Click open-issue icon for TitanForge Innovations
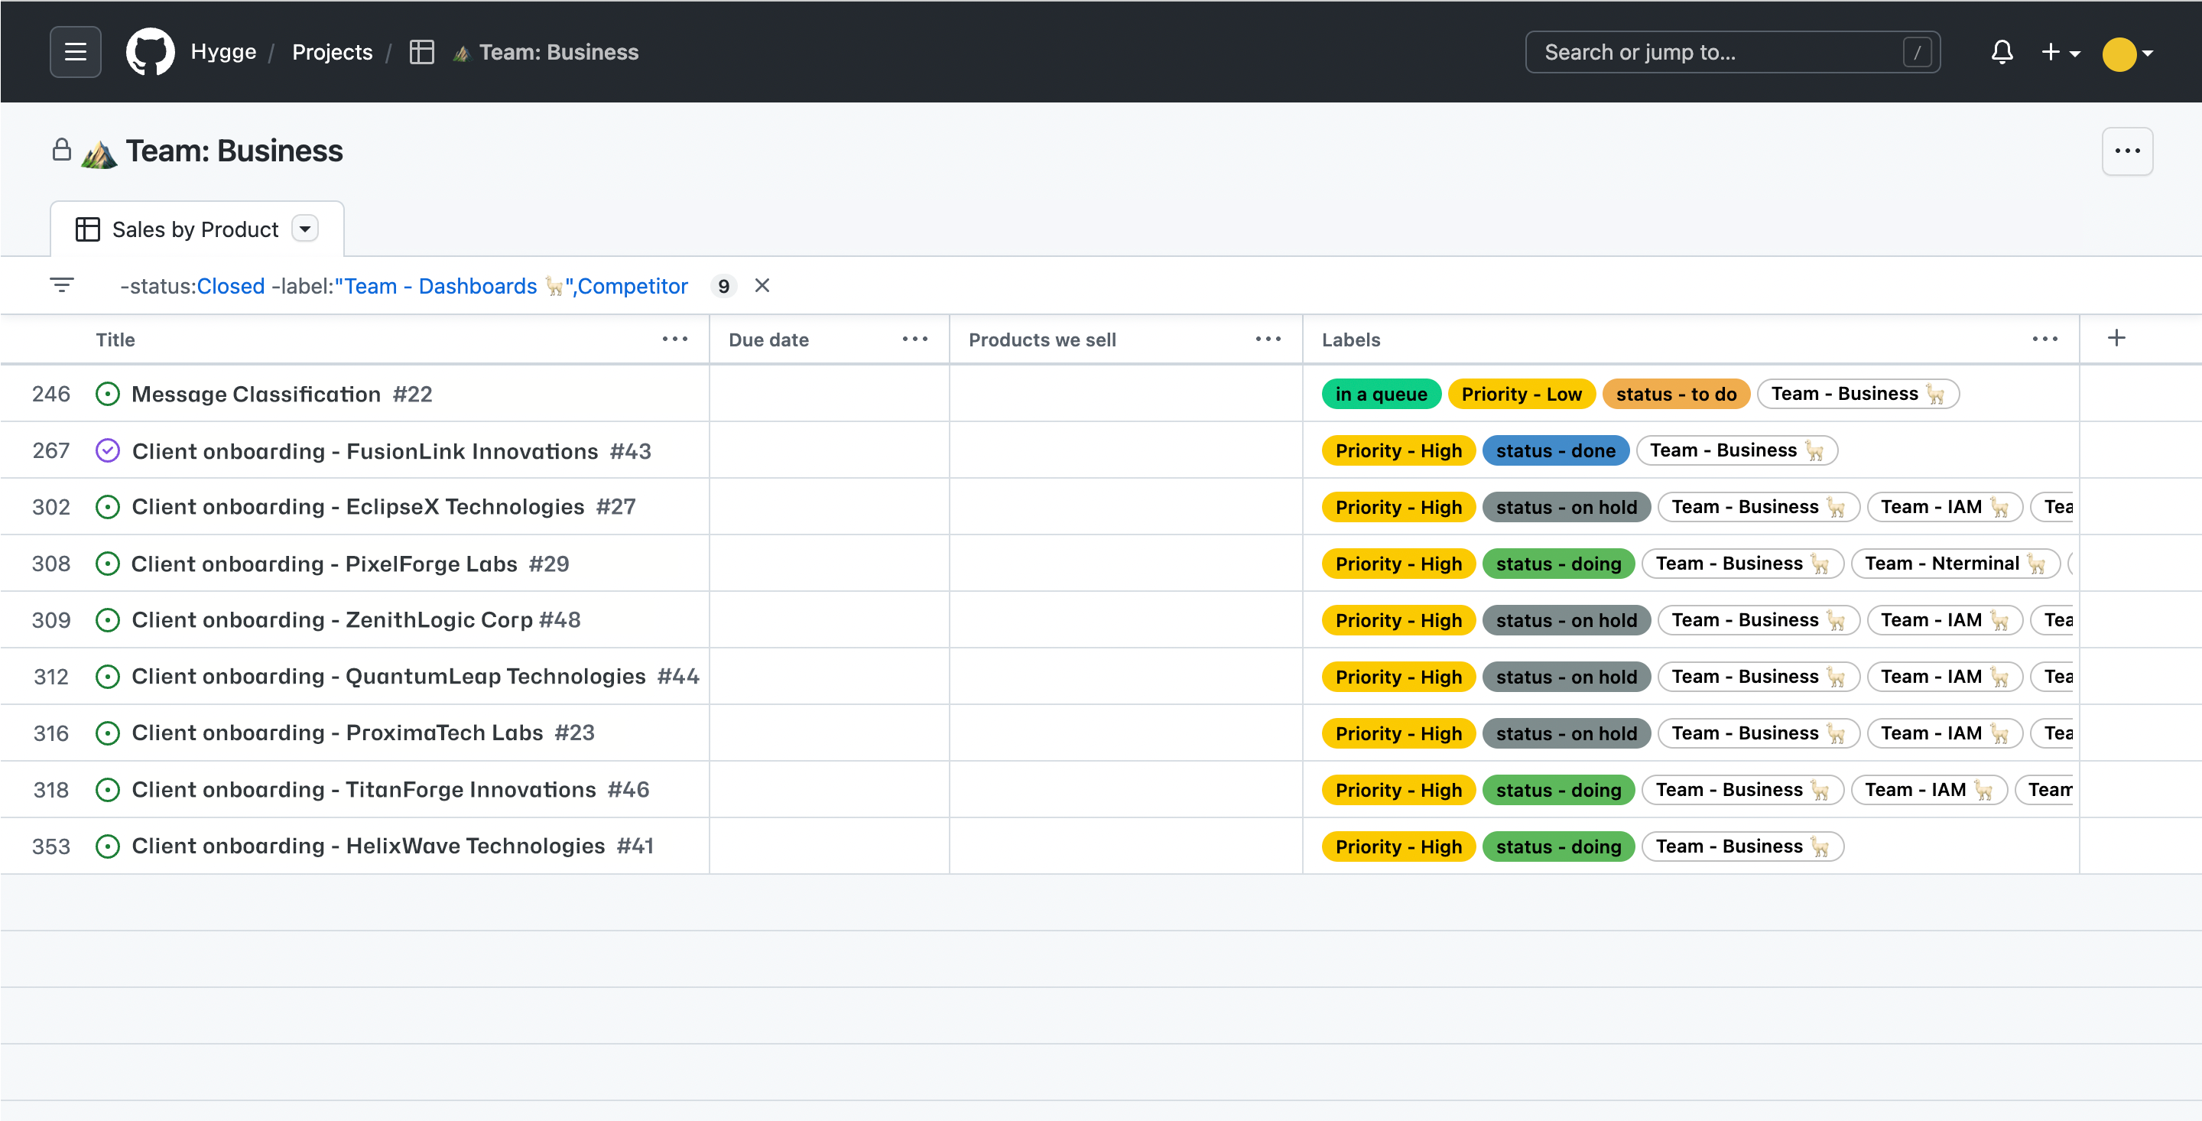The image size is (2202, 1121). click(108, 789)
